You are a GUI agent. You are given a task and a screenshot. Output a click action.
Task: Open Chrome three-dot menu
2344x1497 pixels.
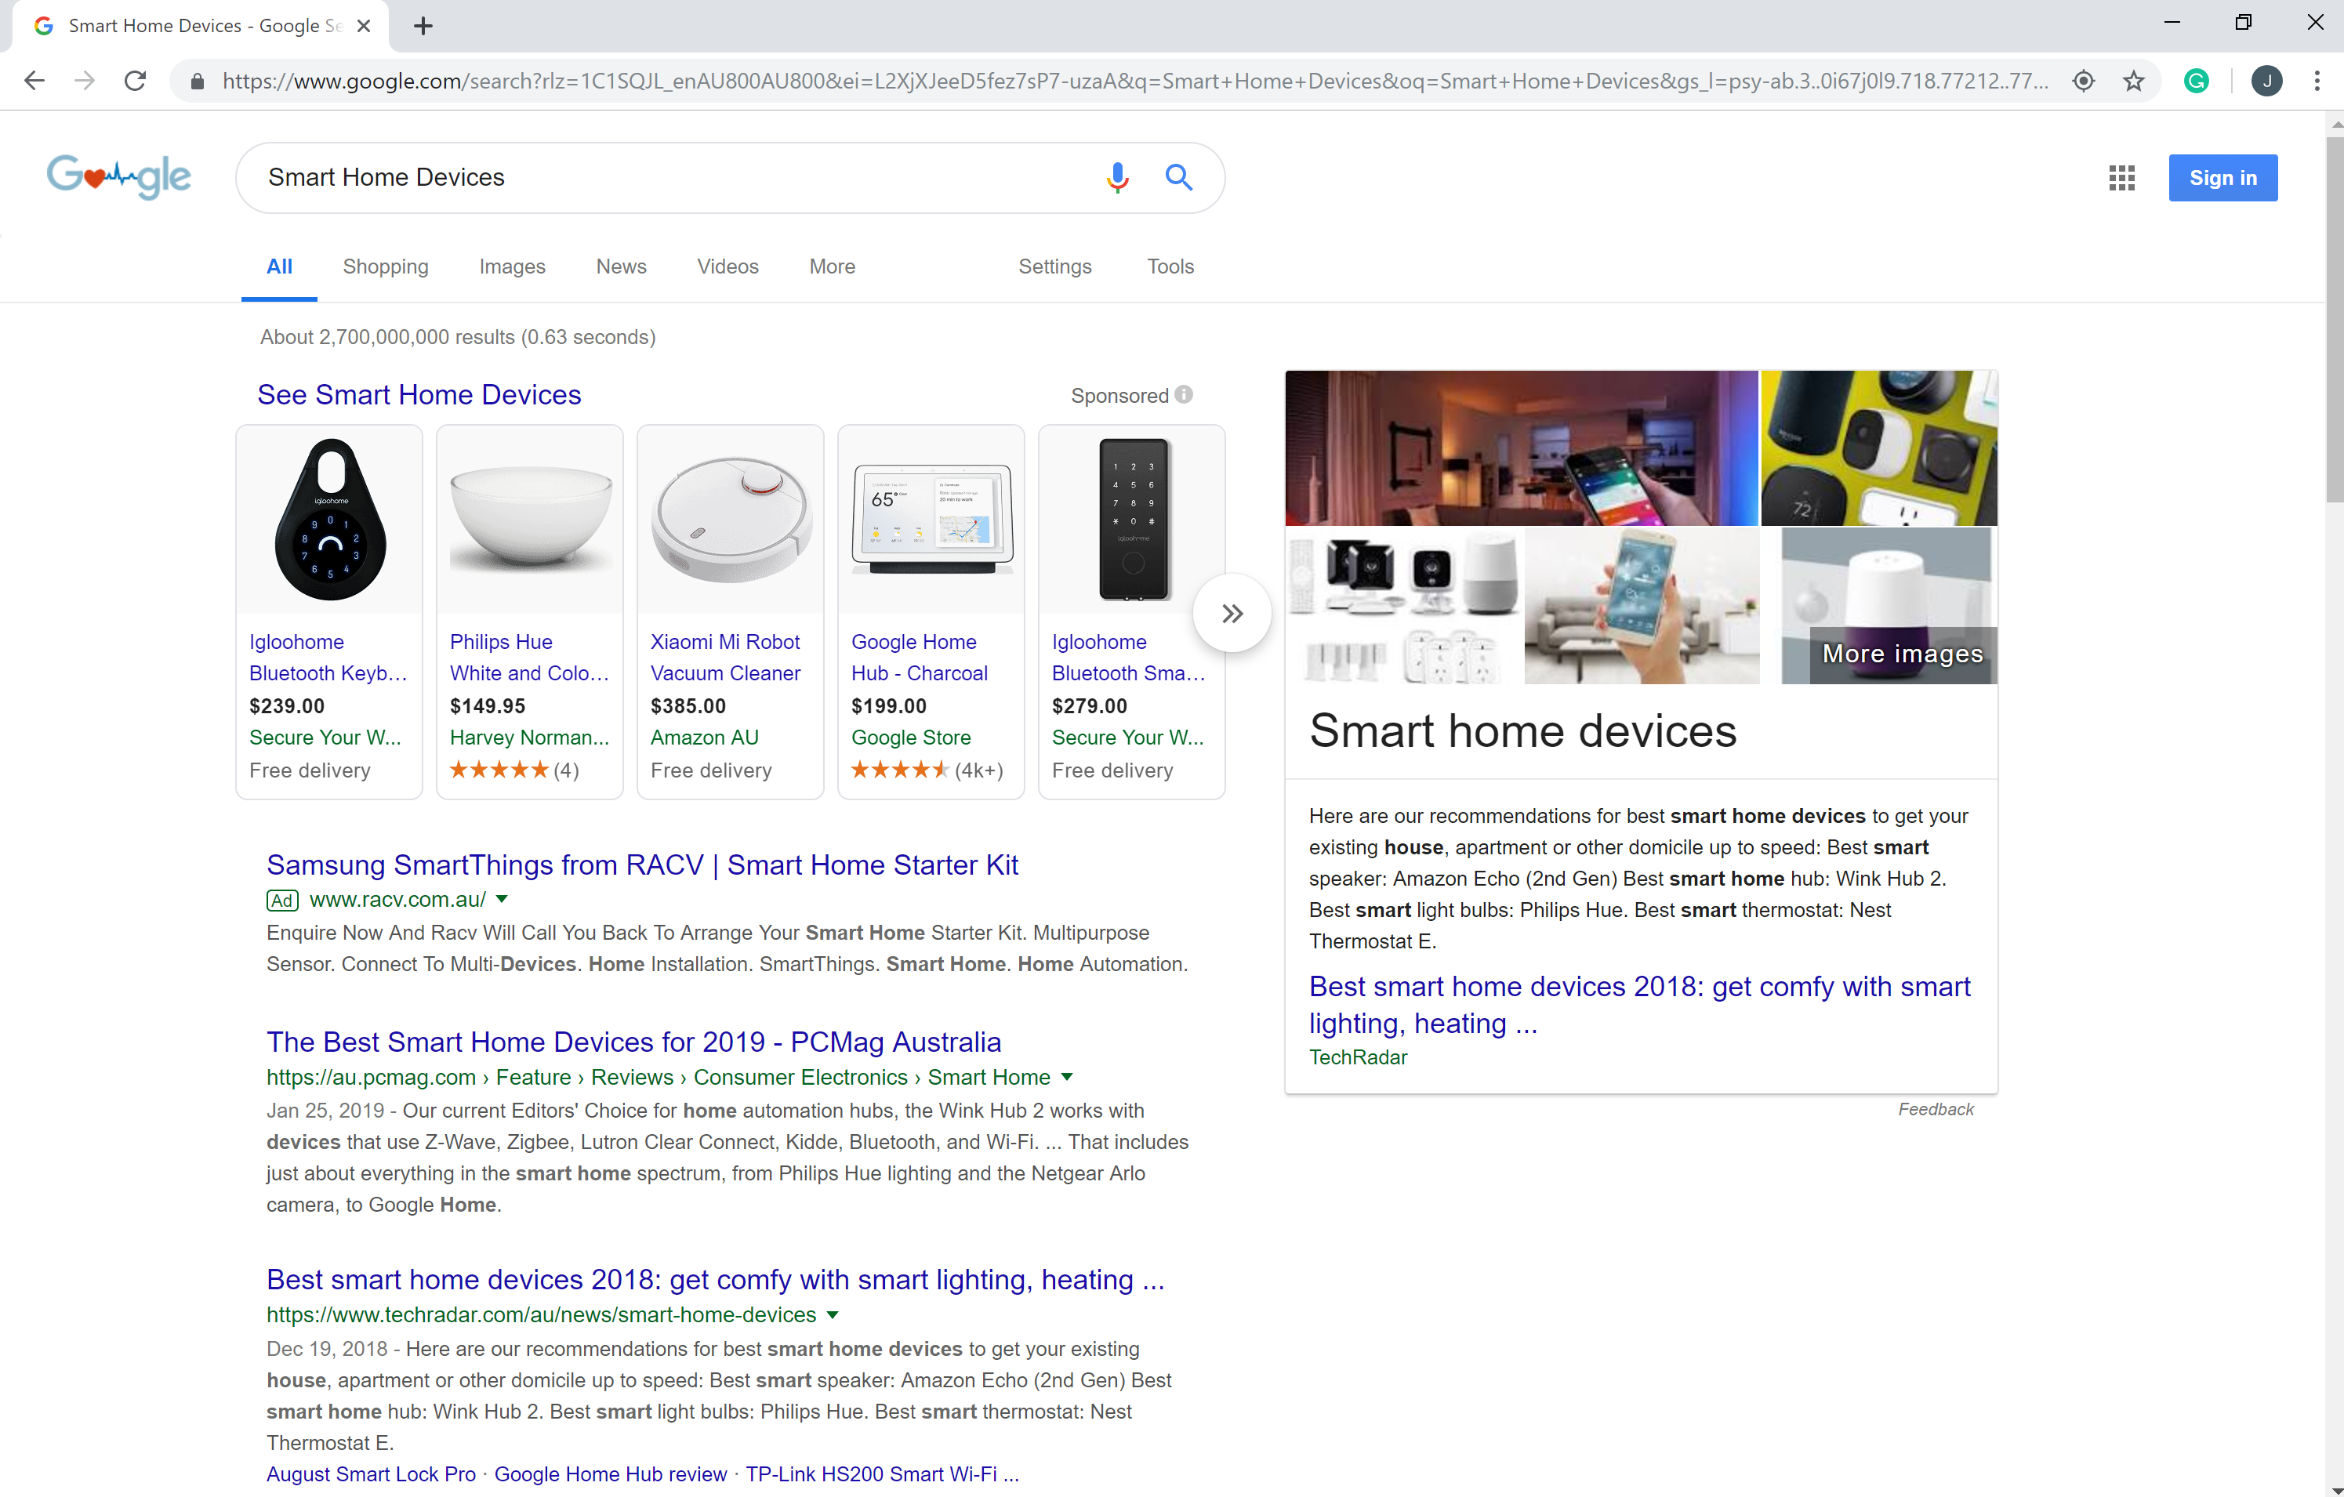[x=2317, y=81]
